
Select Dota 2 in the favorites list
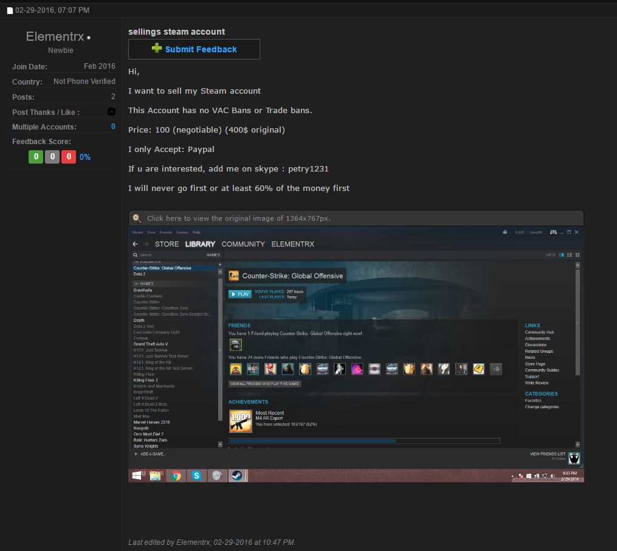click(139, 274)
